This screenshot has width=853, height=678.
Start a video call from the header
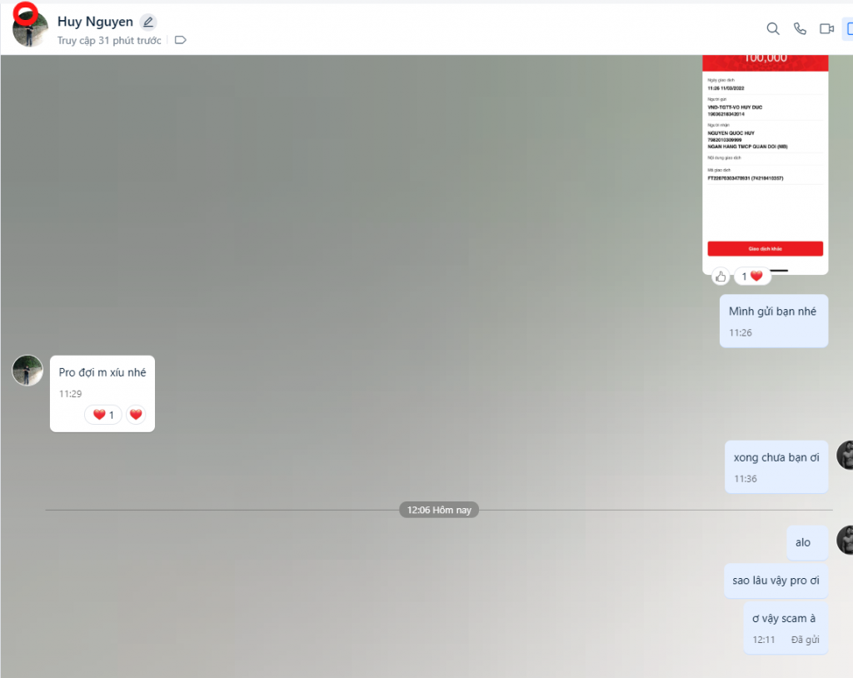click(826, 29)
